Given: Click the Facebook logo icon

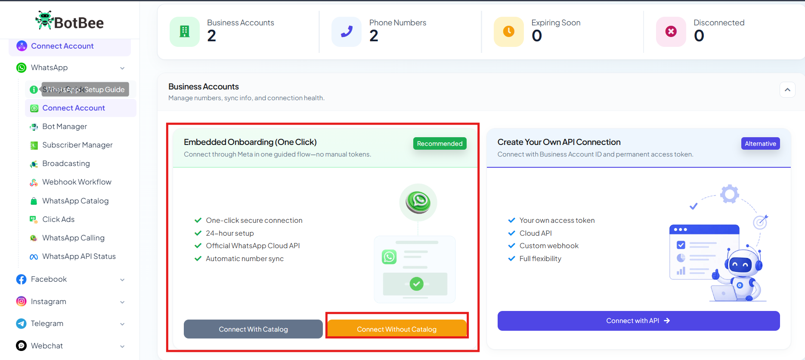Looking at the screenshot, I should coord(21,279).
